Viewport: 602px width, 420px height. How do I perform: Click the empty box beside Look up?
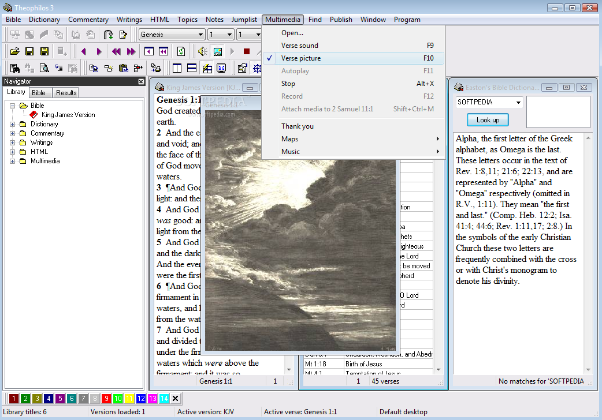[558, 112]
